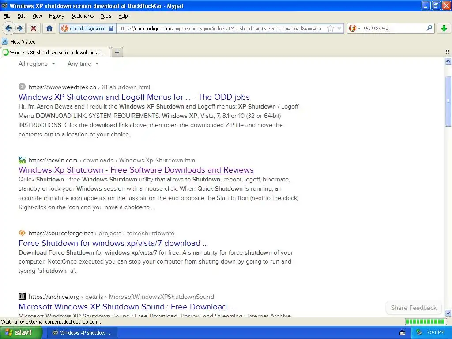Open the Help menu
Viewport: 452px width, 339px height.
point(123,16)
